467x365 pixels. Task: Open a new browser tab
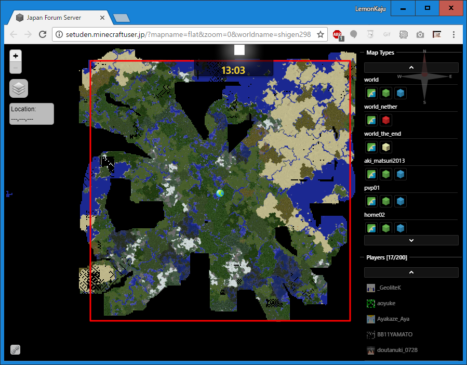coord(121,18)
